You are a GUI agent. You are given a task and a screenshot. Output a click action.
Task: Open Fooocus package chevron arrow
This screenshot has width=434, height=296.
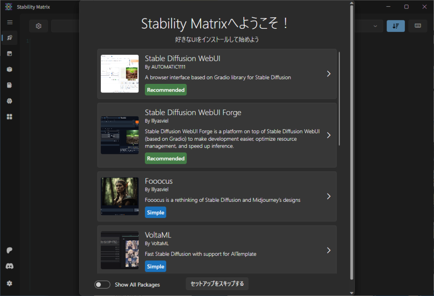[328, 196]
